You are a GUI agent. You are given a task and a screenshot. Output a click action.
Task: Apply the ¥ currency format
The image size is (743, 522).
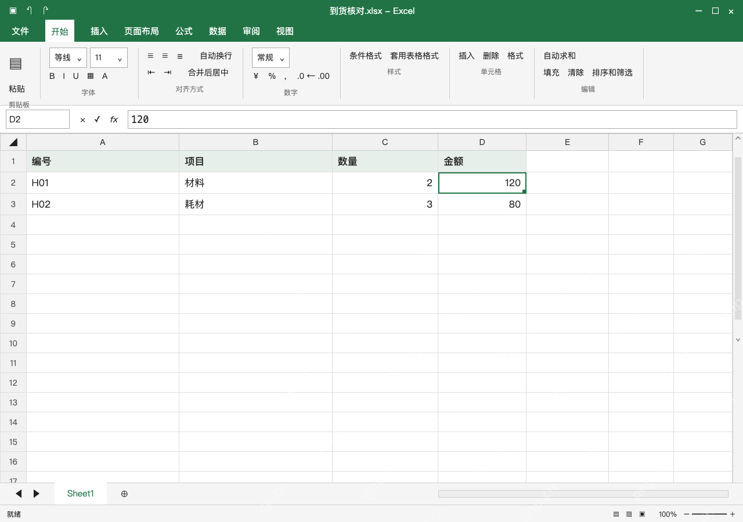point(256,76)
